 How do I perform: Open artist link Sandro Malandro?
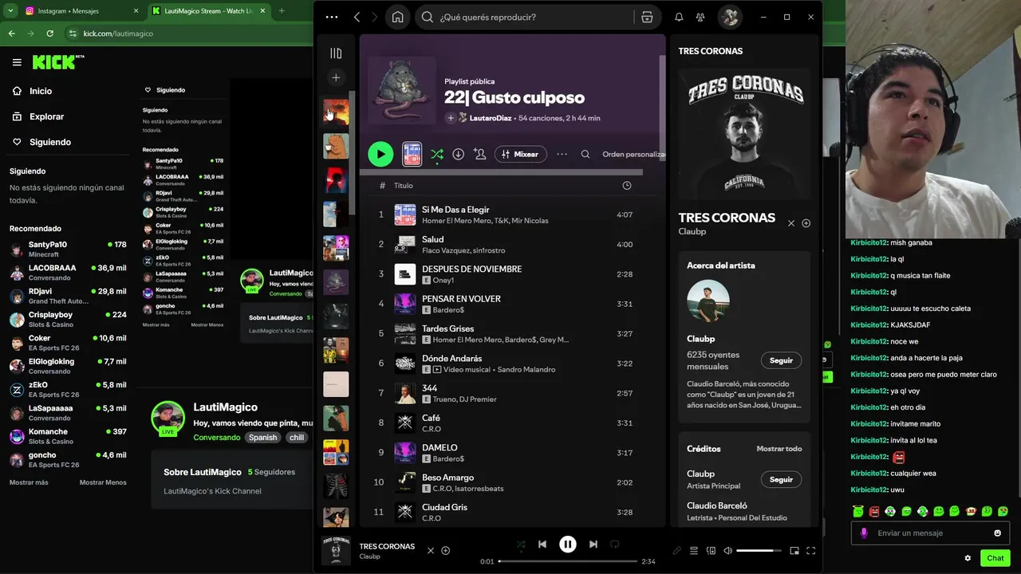[526, 370]
